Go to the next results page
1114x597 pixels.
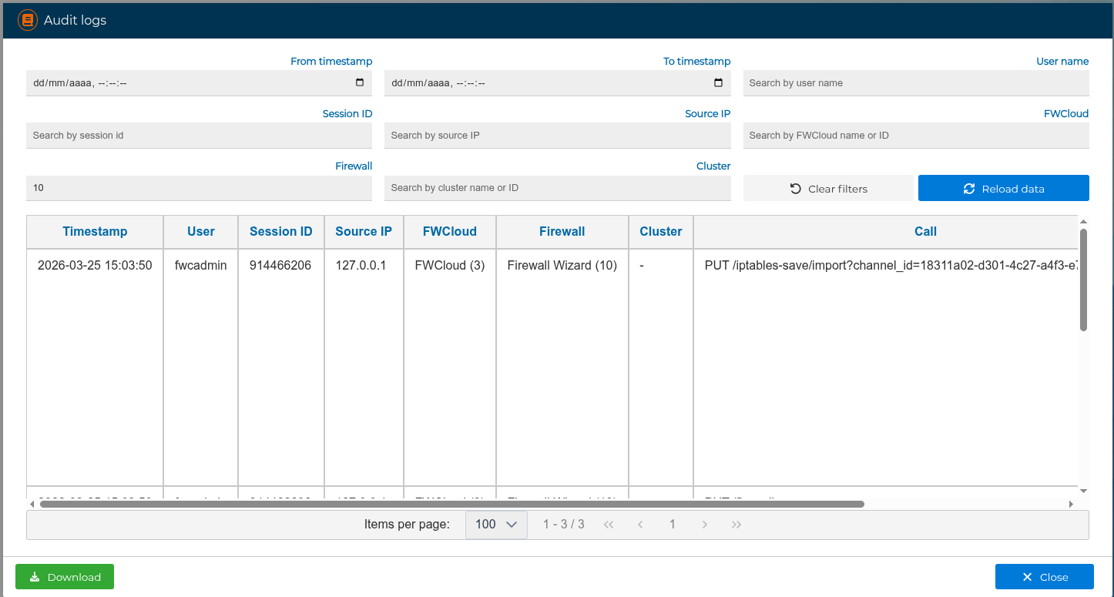pos(704,525)
